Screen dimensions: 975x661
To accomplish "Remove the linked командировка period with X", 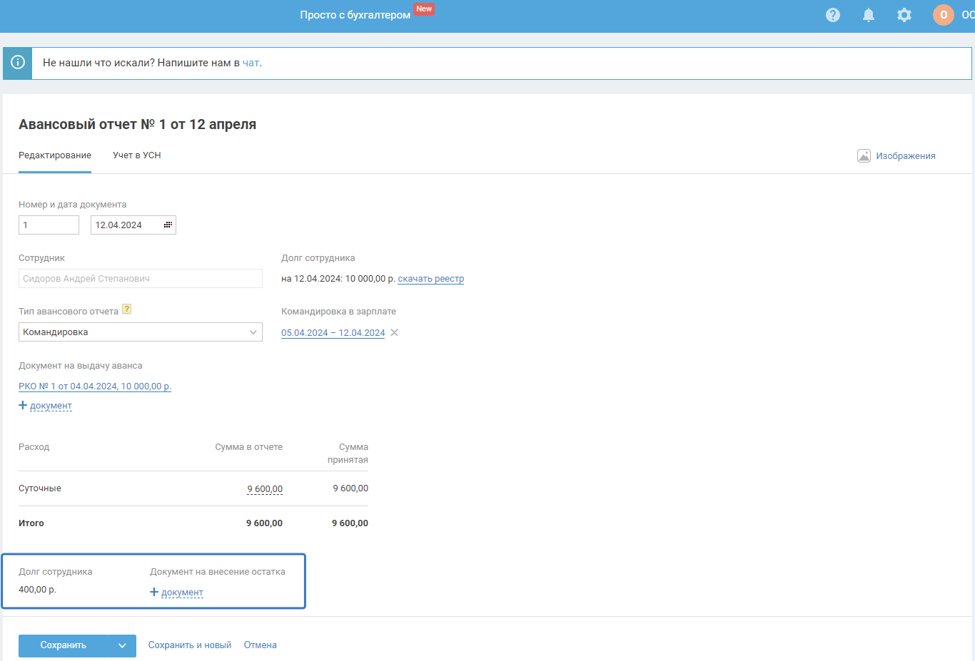I will 394,333.
